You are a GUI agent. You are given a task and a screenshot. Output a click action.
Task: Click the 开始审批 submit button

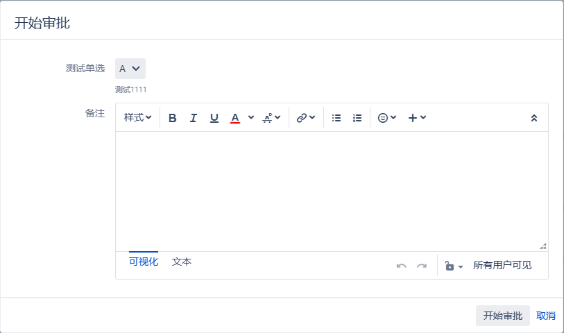pos(502,316)
